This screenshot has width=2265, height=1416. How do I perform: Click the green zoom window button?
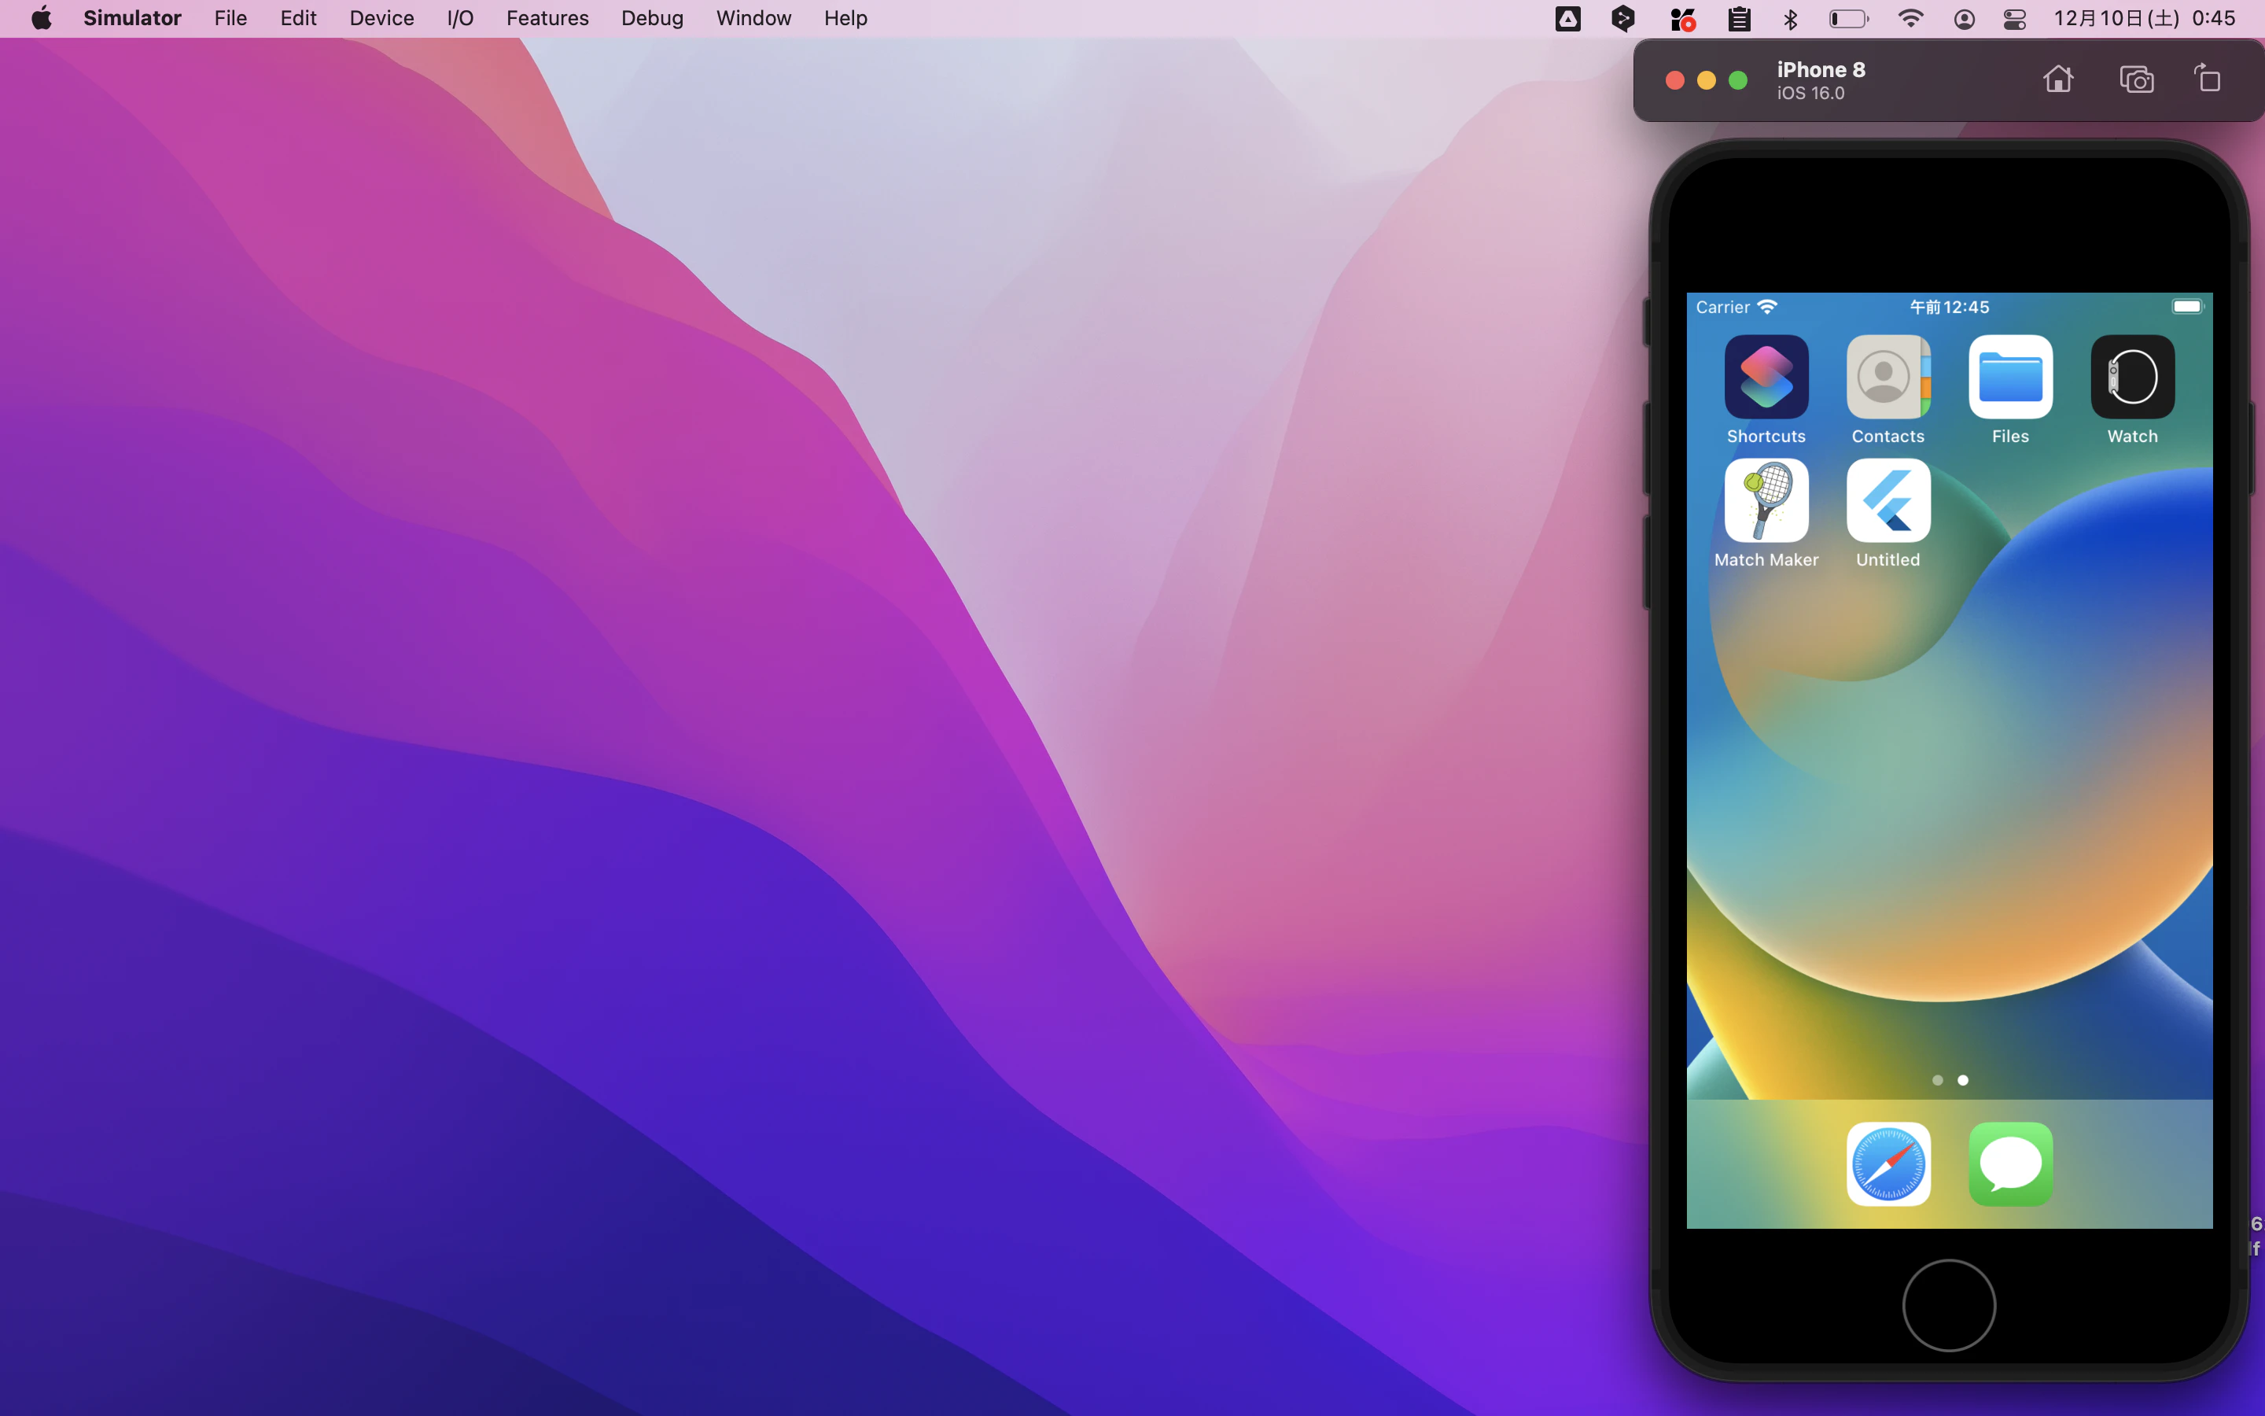(1738, 80)
